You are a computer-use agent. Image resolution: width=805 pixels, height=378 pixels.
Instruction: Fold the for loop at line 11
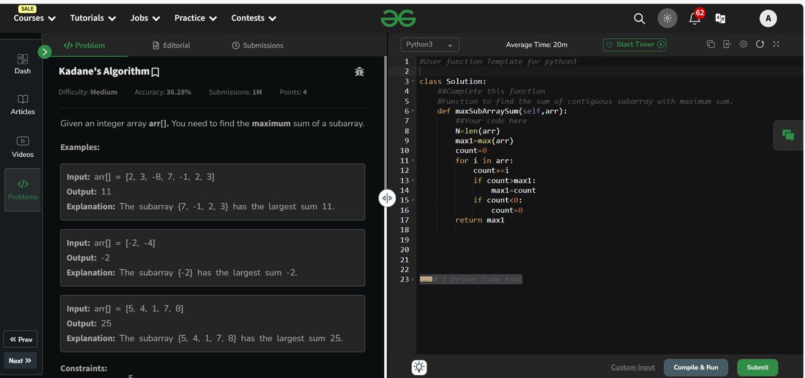pos(413,161)
